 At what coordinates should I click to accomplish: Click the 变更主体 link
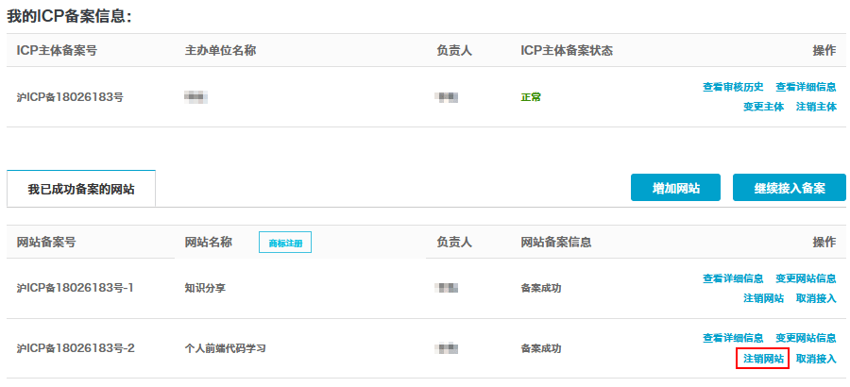pos(763,107)
